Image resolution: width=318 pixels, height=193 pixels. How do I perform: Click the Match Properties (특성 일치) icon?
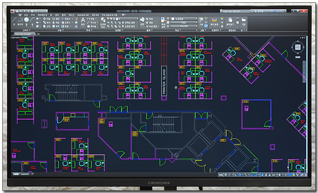(163, 22)
